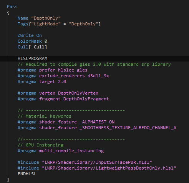Click the LightweightPassDepthOnly.hlsl include line

(97, 168)
